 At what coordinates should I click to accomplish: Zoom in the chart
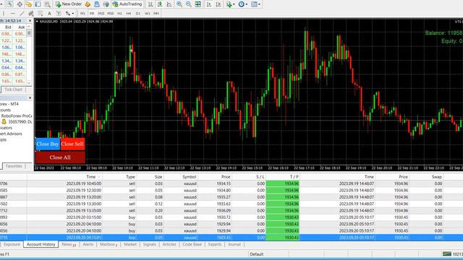point(179,4)
